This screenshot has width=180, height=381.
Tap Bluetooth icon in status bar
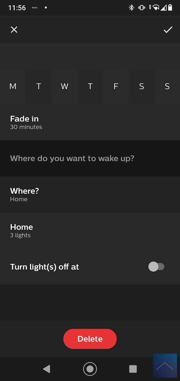click(x=131, y=8)
